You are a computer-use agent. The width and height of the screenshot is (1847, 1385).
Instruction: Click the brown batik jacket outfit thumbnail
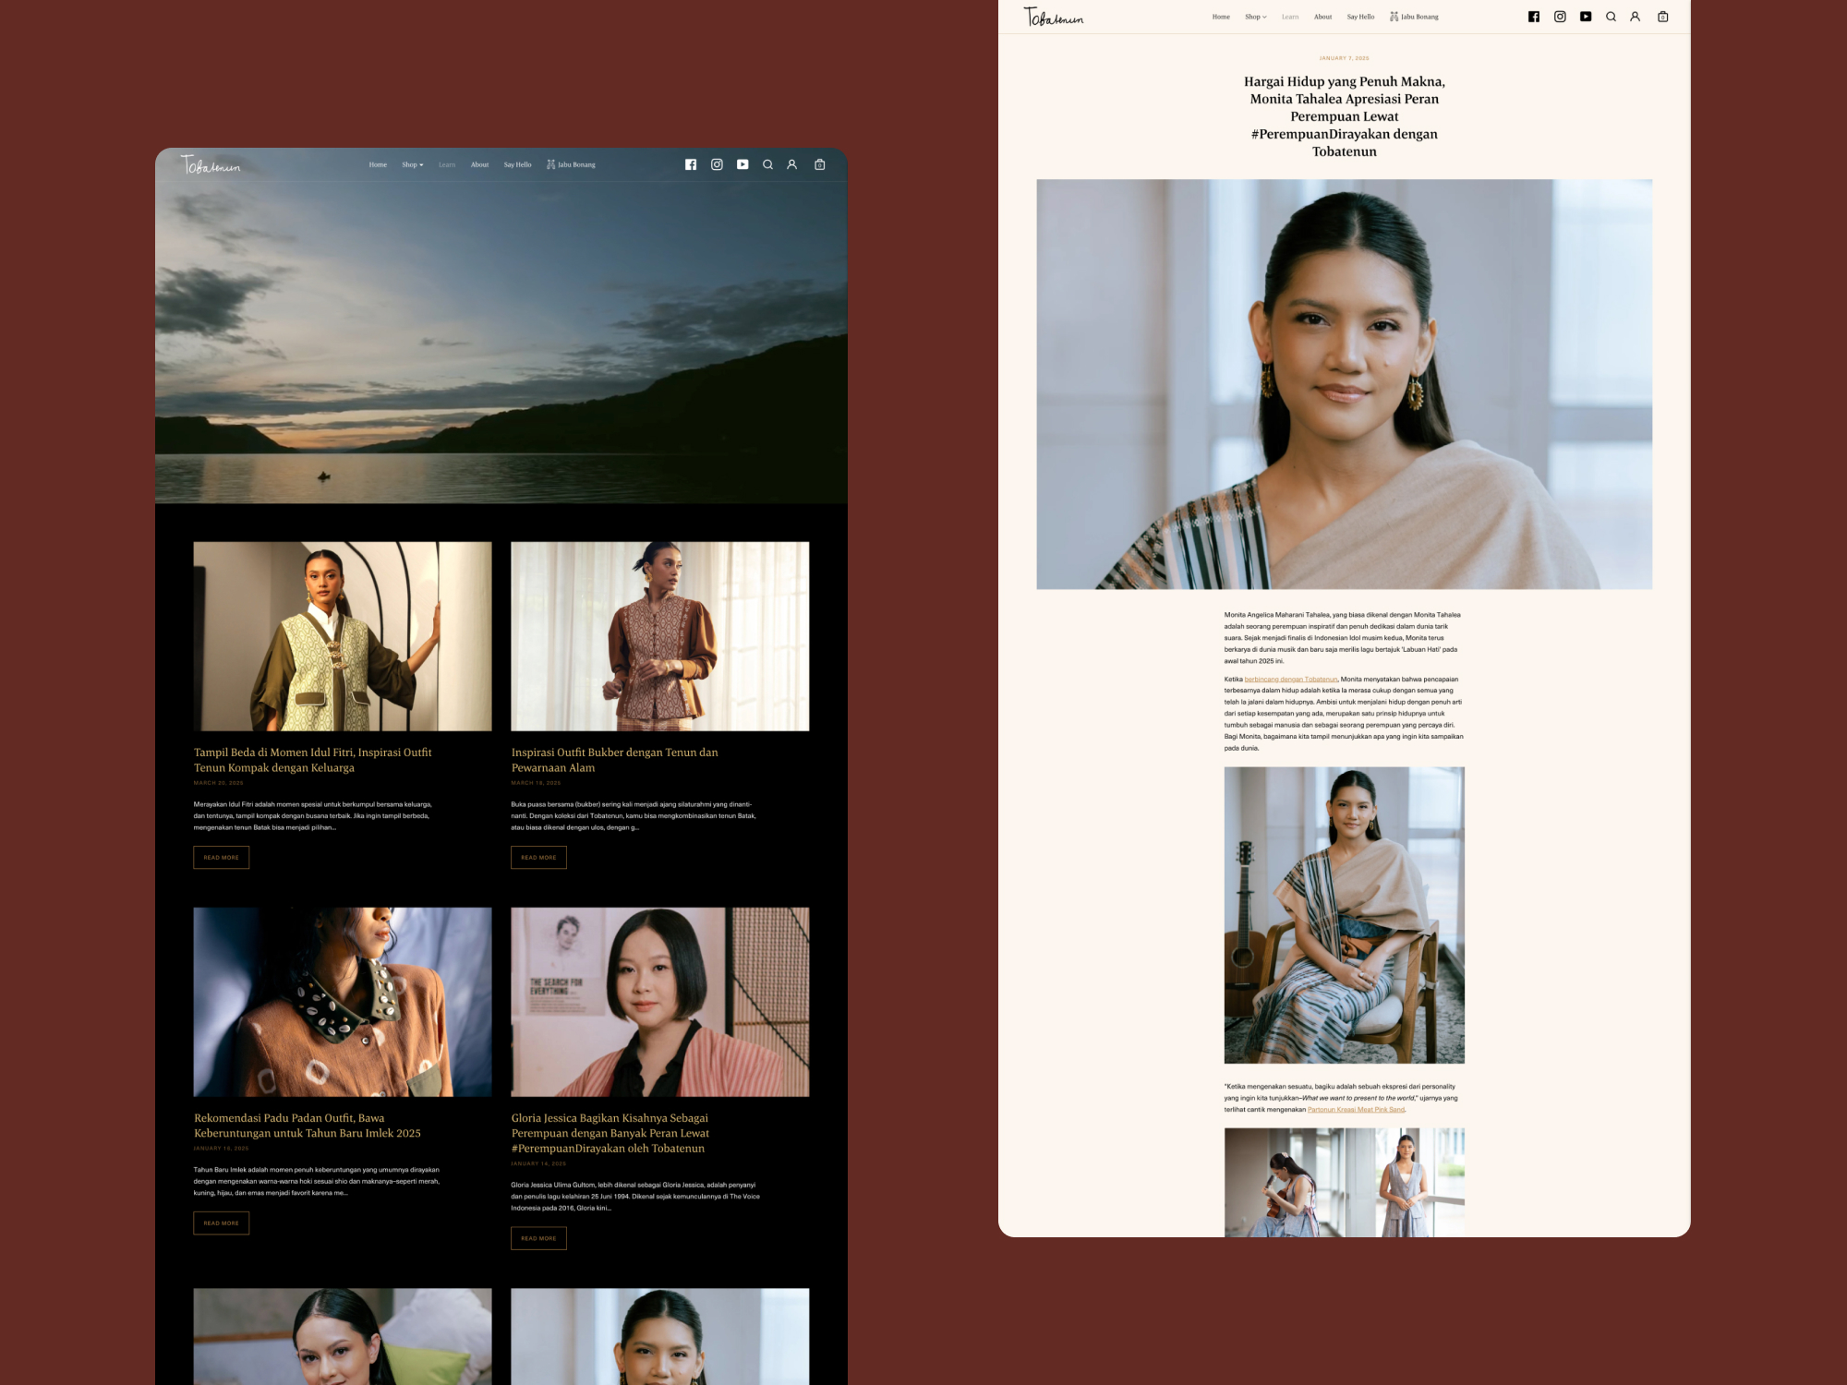tap(660, 636)
